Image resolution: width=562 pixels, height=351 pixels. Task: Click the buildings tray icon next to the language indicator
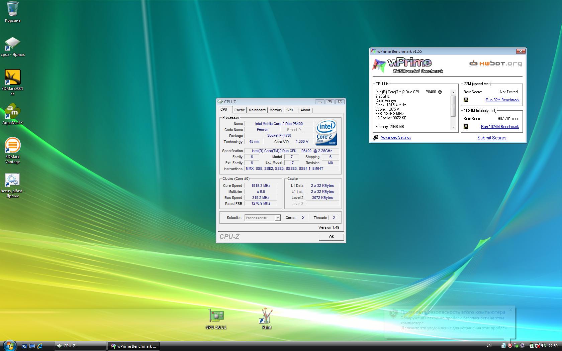[503, 345]
